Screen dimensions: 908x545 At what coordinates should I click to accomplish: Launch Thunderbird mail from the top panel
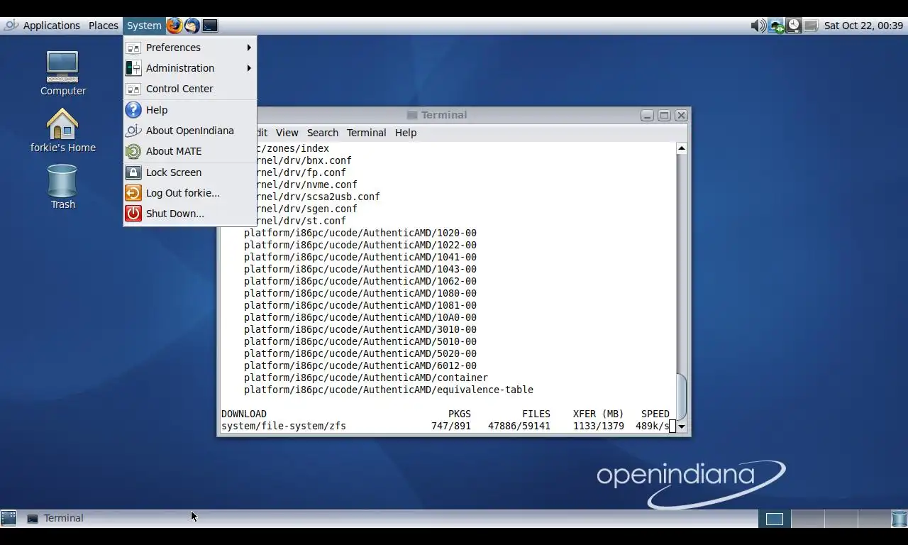point(192,26)
